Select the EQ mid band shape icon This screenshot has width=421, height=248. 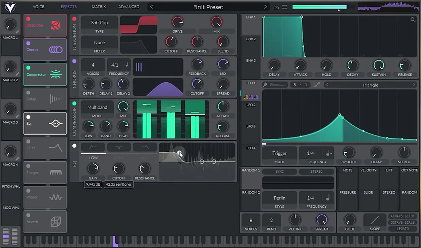(119, 147)
